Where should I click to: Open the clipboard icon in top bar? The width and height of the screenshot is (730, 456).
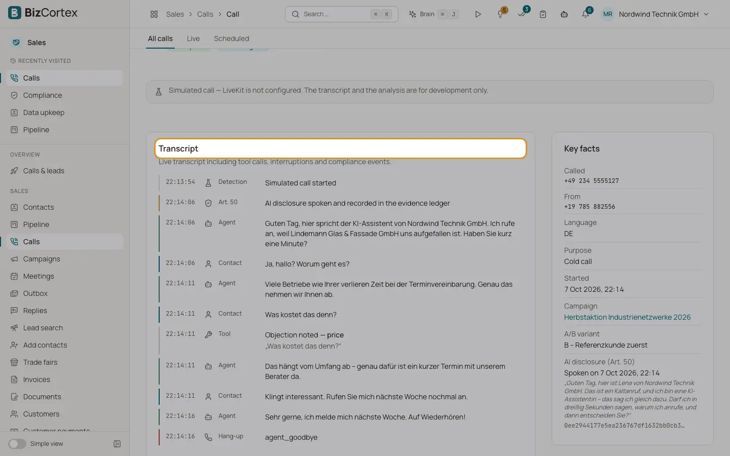click(543, 14)
